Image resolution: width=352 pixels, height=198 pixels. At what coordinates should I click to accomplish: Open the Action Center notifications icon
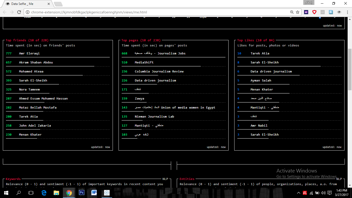[x=330, y=193]
